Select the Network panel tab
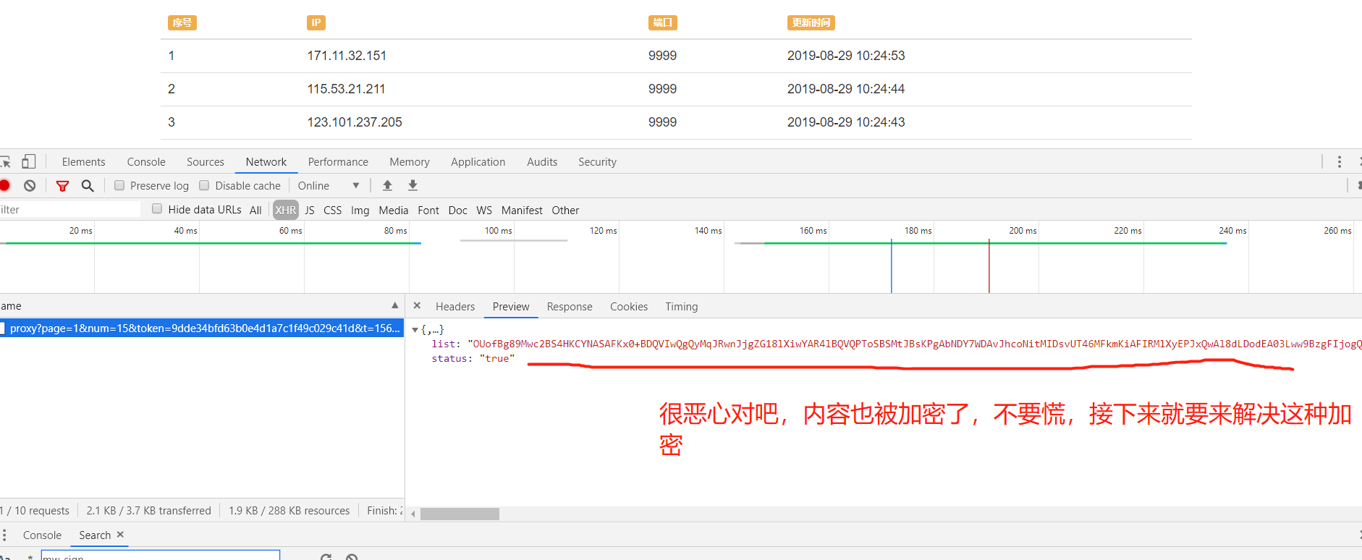Screen dimensions: 1362x560 [266, 162]
